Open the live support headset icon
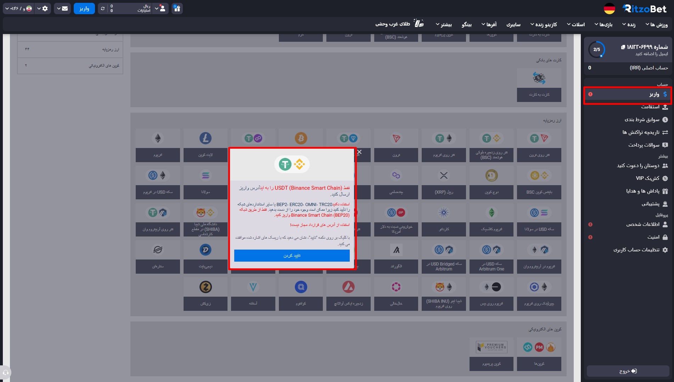 coord(6,372)
